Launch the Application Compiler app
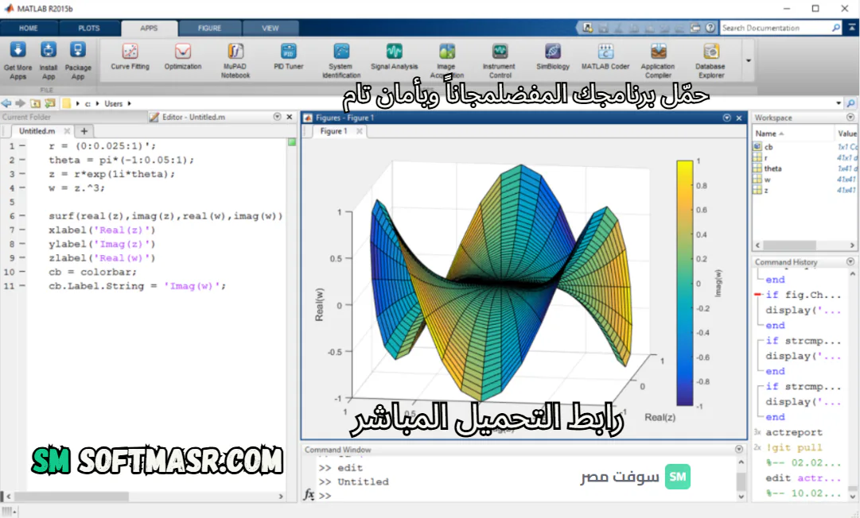860x518 pixels. (658, 61)
